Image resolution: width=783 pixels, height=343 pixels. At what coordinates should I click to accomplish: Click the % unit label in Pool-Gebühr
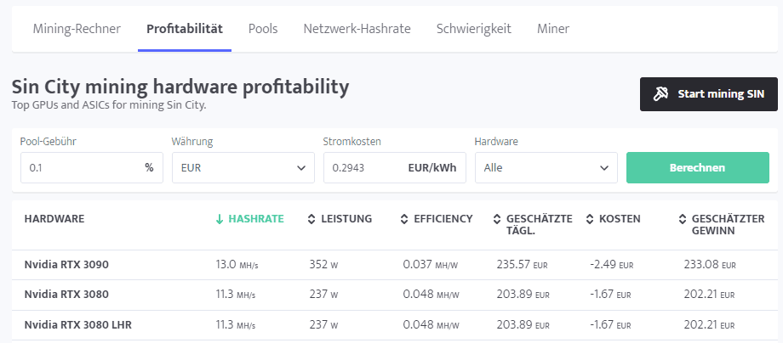149,168
